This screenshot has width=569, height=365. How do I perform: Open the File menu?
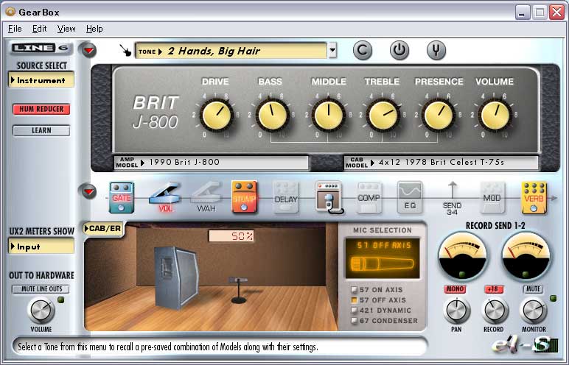pos(15,29)
